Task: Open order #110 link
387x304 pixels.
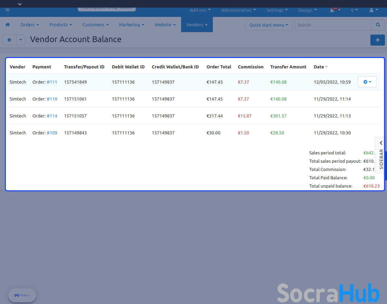Action: (x=52, y=99)
